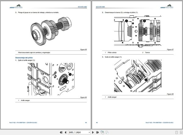The height and width of the screenshot is (135, 183).
Task: Go to the next page
Action: (93, 132)
